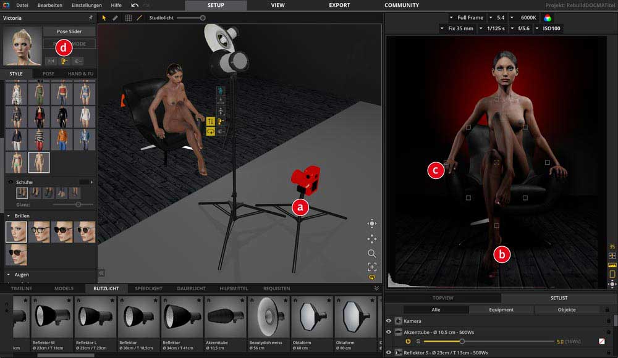This screenshot has height=358, width=618.
Task: Collapse the Brillen section
Action: coord(8,216)
